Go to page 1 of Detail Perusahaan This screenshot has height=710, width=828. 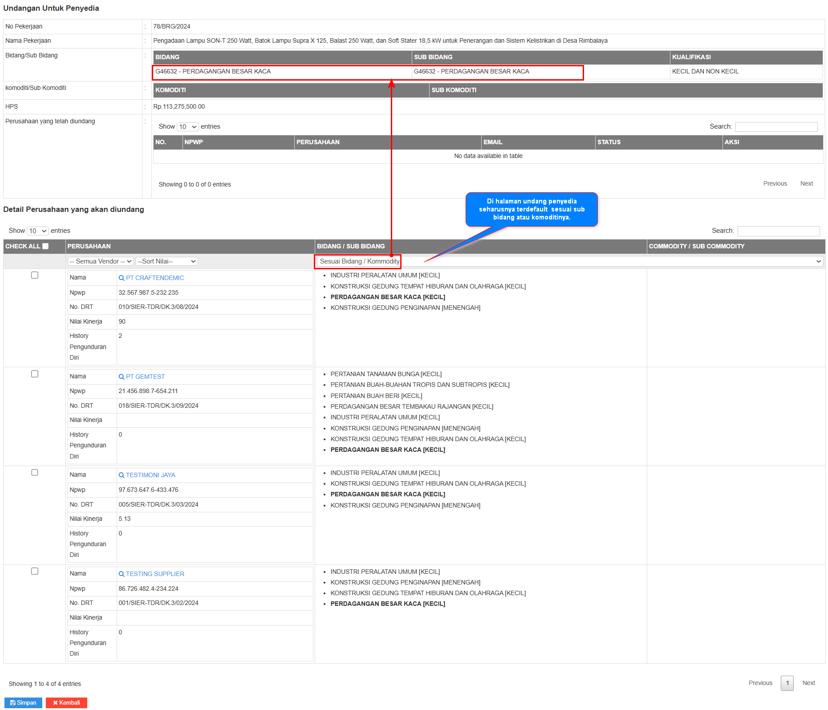(787, 683)
